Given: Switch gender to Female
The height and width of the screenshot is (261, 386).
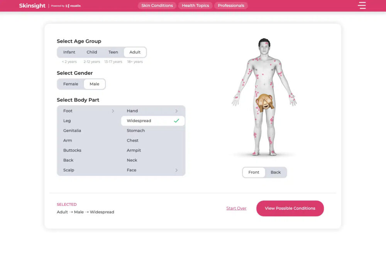Looking at the screenshot, I should pyautogui.click(x=71, y=84).
